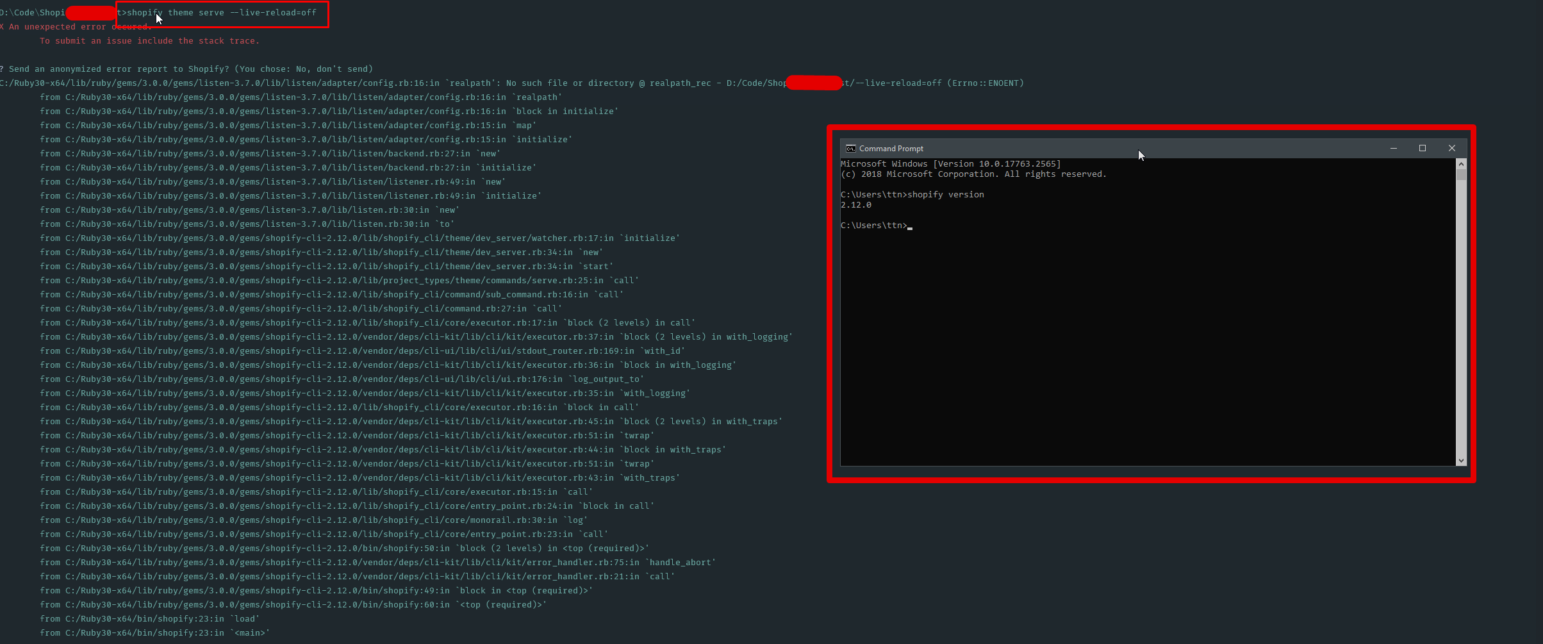Screen dimensions: 1543x644
Task: Click the listen.rb:30 'to' trace line
Action: (247, 224)
